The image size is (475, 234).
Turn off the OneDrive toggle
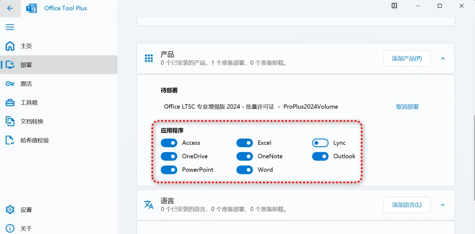[x=169, y=156]
